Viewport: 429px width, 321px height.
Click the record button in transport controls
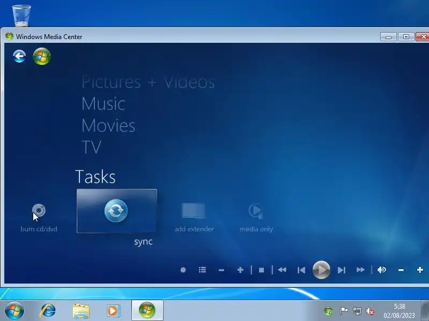(x=183, y=270)
